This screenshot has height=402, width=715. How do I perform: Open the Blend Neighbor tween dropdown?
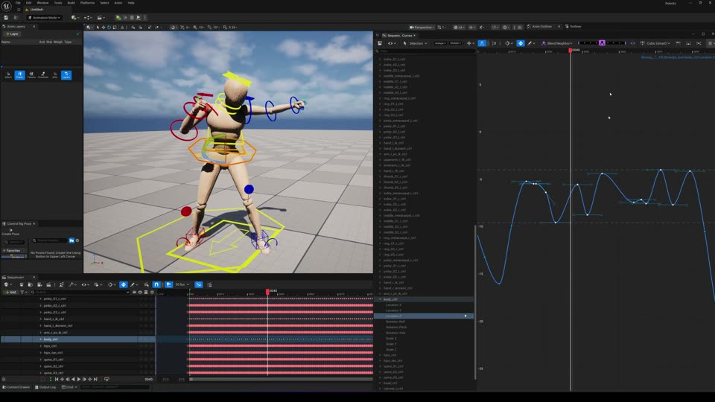pyautogui.click(x=556, y=43)
